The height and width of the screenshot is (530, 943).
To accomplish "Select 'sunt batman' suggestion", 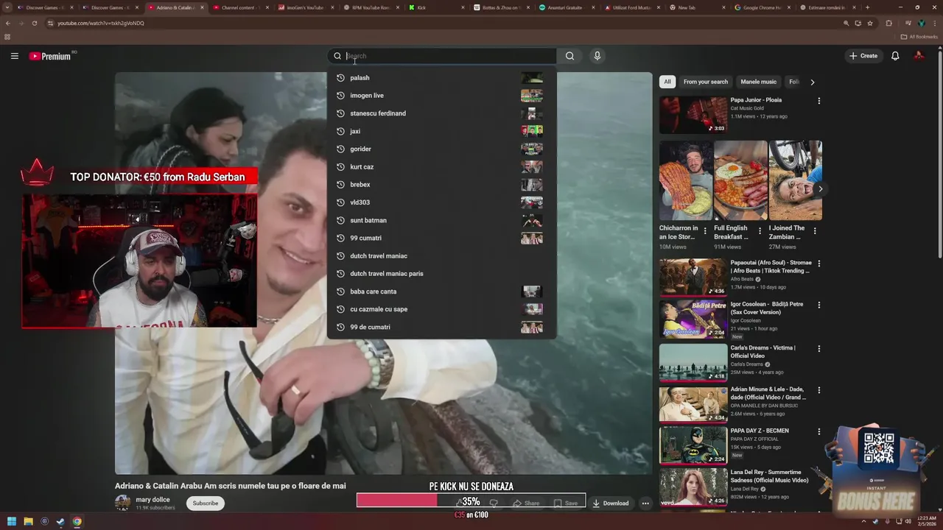I will point(441,220).
